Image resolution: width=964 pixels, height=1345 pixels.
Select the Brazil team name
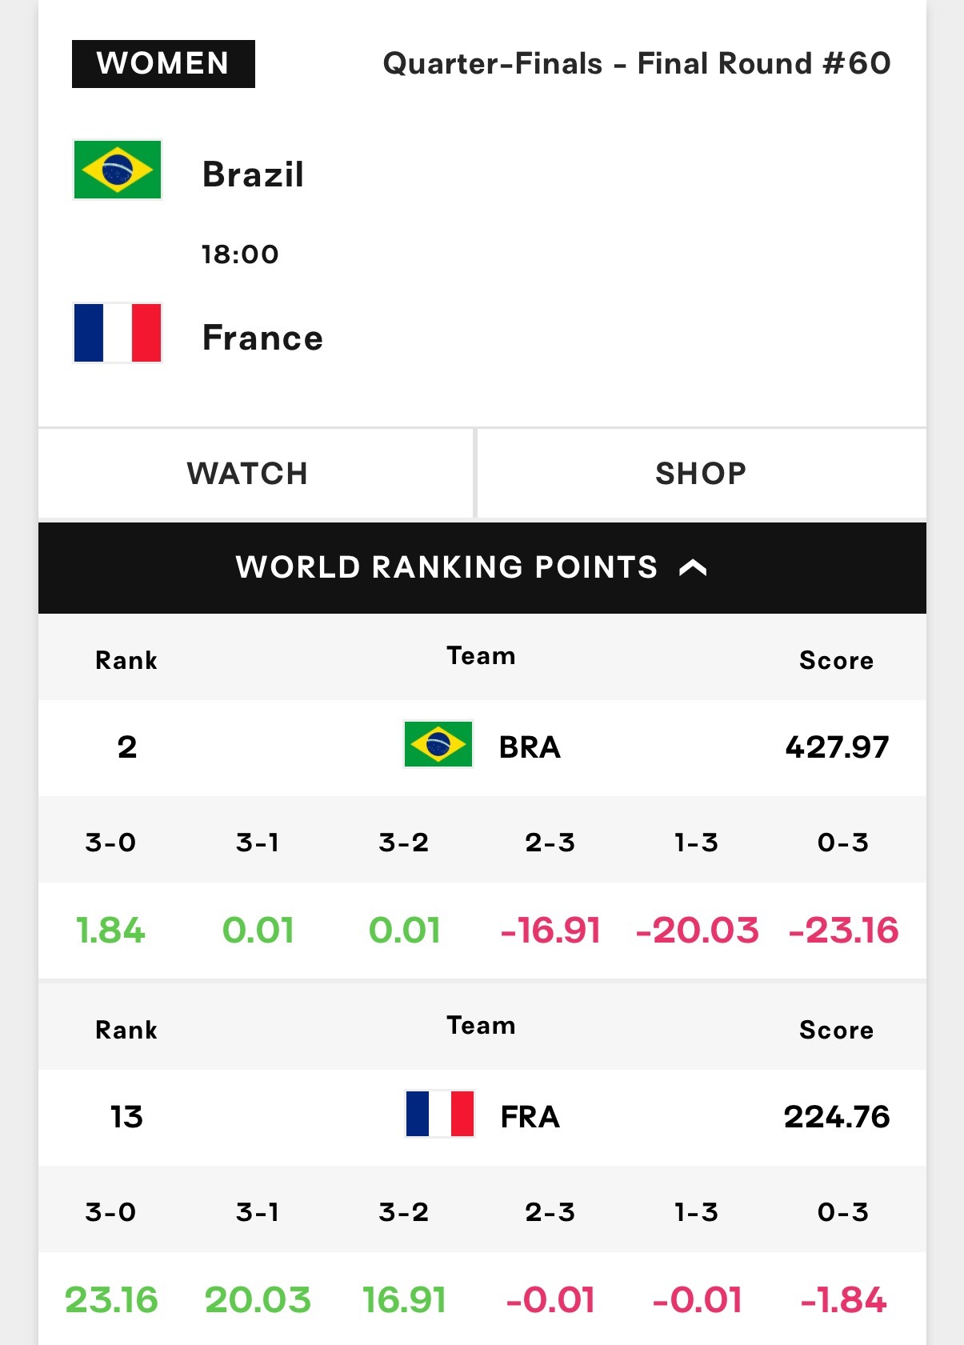pyautogui.click(x=253, y=174)
